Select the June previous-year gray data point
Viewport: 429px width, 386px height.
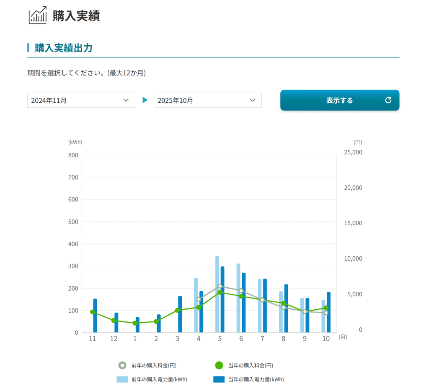[241, 291]
